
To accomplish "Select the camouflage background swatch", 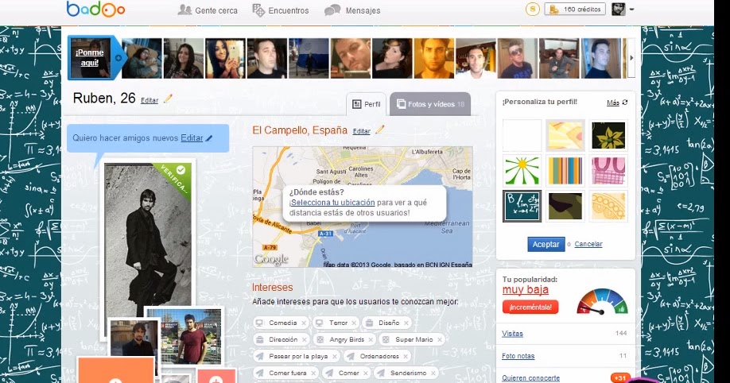I will click(x=565, y=206).
